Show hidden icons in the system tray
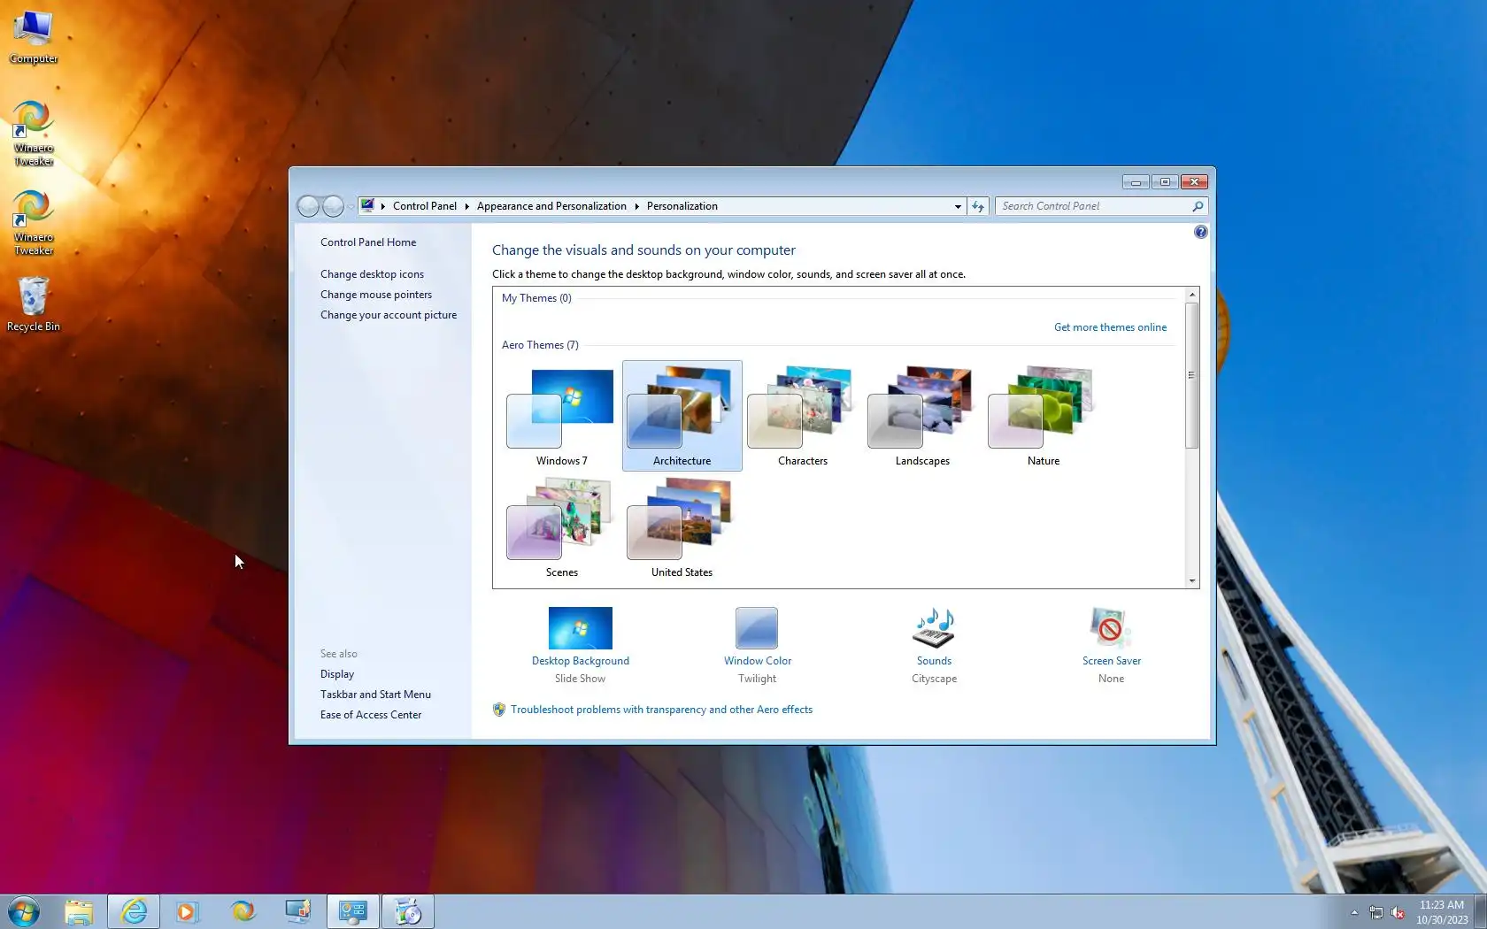 click(1354, 913)
